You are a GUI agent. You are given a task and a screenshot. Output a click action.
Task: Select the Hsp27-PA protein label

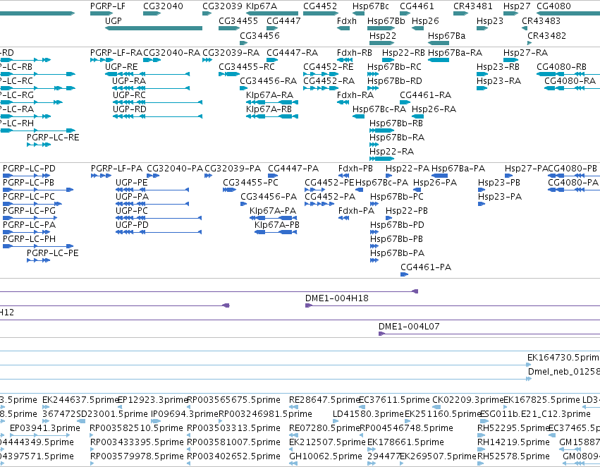tap(526, 169)
